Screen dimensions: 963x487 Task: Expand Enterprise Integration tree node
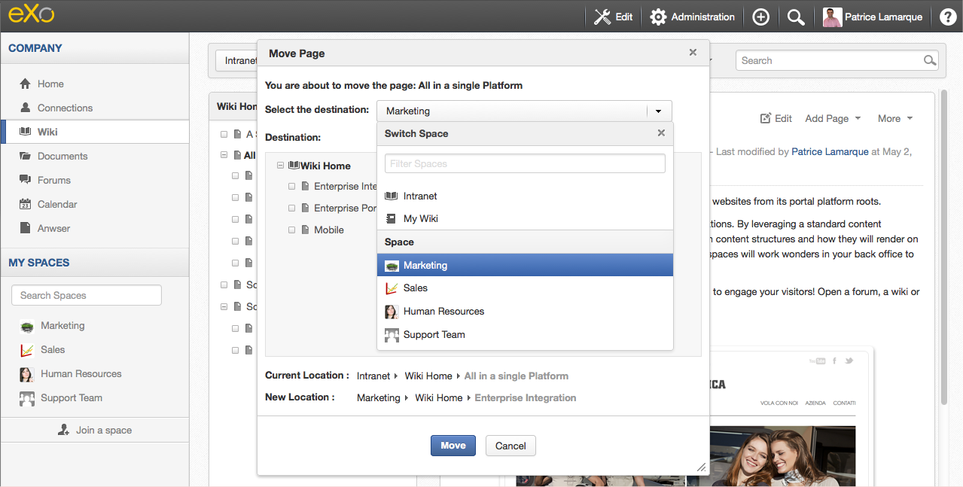291,186
